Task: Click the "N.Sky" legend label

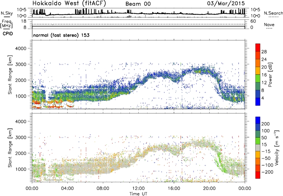Action: coord(7,13)
